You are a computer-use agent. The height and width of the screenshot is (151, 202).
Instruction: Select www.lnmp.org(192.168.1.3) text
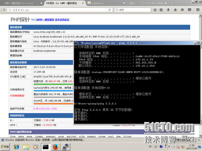49,32
